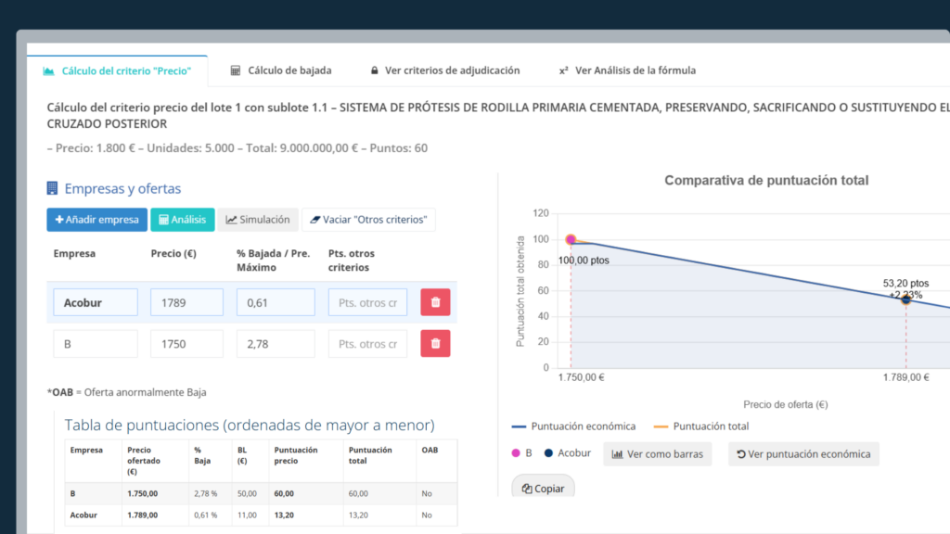Toggle the Puntuación total legend series
This screenshot has height=534, width=950.
701,426
